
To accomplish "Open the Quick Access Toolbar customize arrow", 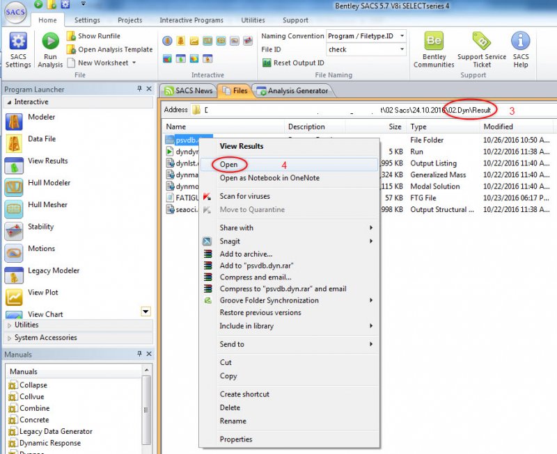I will [x=83, y=4].
